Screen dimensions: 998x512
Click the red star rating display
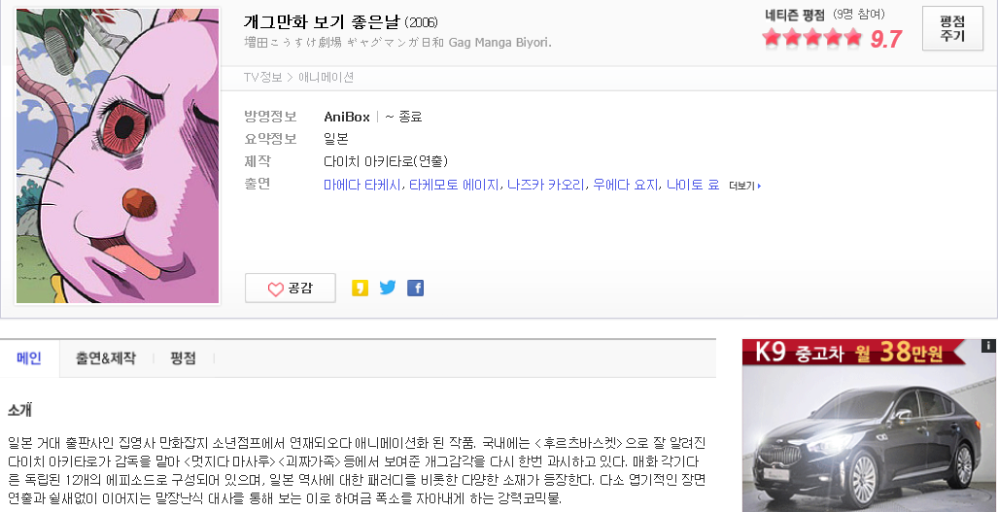[x=812, y=38]
